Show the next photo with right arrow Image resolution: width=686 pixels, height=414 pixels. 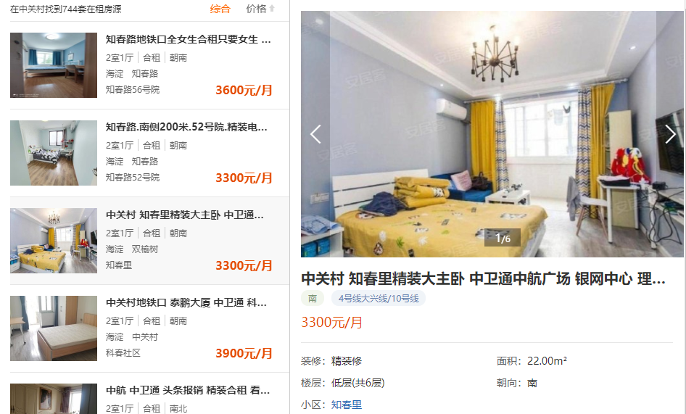pos(670,134)
